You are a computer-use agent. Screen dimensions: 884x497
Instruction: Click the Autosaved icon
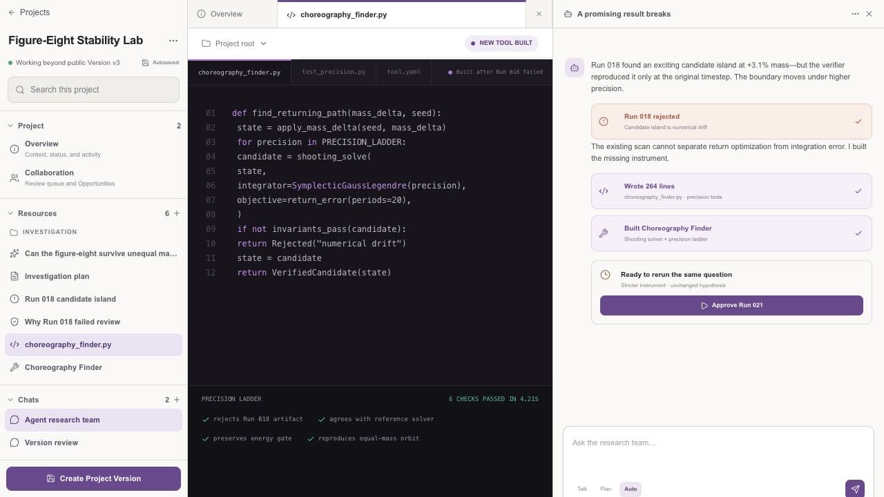coord(145,63)
